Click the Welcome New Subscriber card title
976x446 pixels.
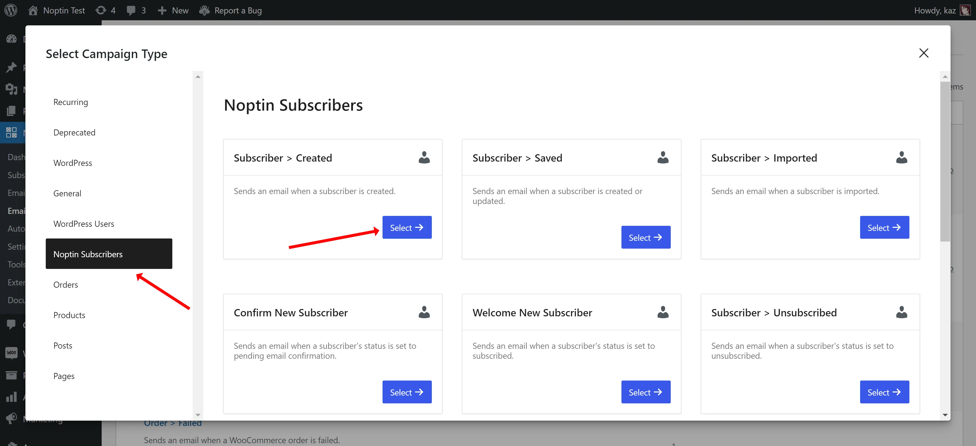532,313
